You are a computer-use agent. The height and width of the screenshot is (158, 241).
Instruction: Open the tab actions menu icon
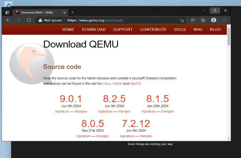[x=7, y=12]
